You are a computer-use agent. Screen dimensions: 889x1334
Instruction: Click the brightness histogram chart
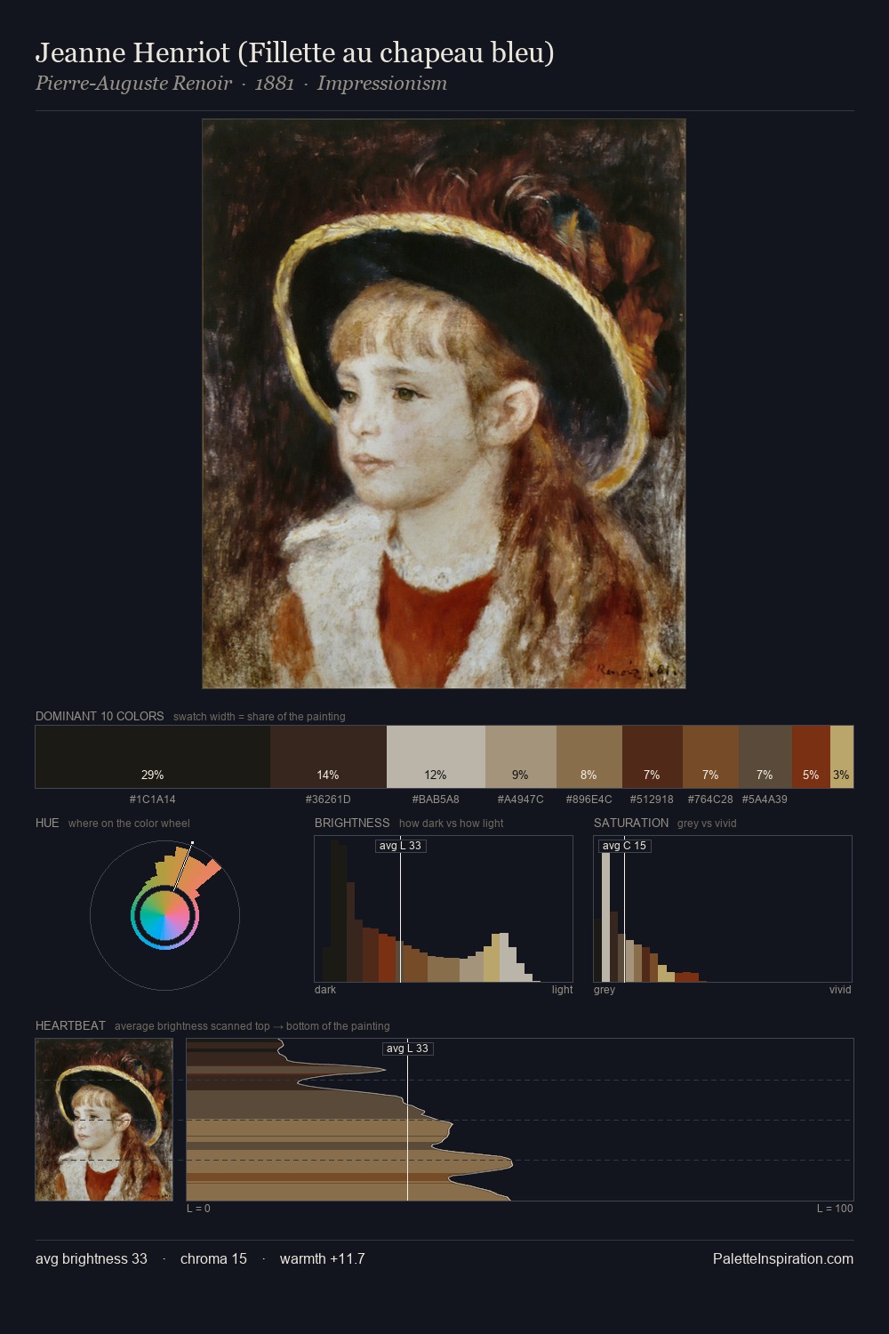point(444,909)
